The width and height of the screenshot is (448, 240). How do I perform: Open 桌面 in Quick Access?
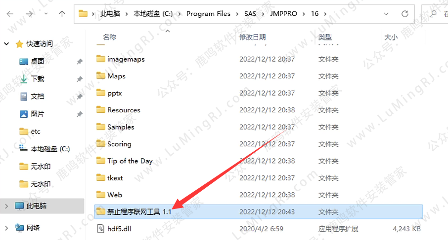tap(38, 61)
